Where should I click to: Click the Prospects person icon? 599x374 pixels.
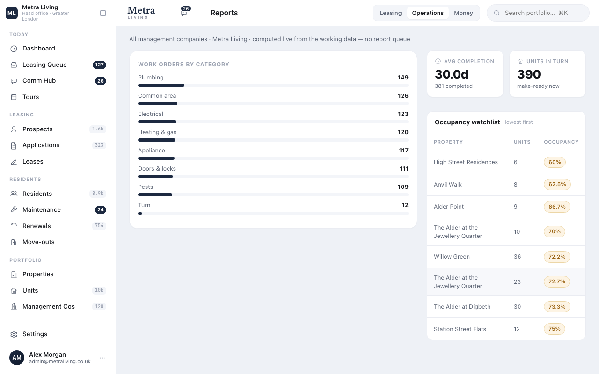click(x=14, y=129)
